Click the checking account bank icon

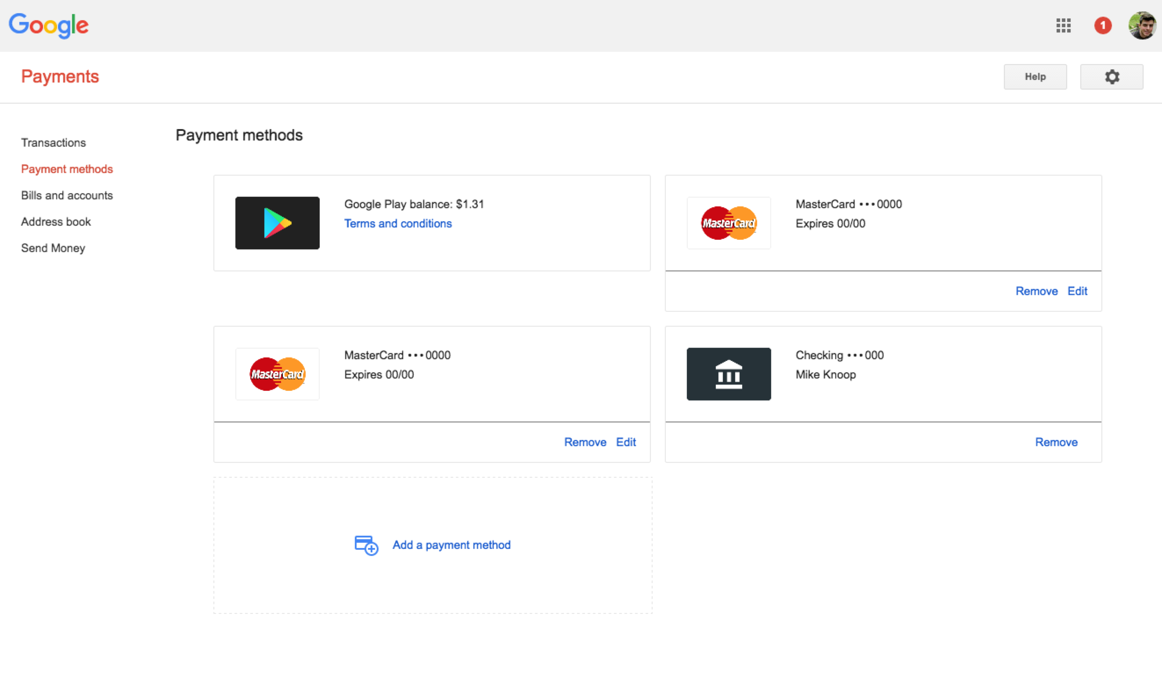click(x=729, y=374)
